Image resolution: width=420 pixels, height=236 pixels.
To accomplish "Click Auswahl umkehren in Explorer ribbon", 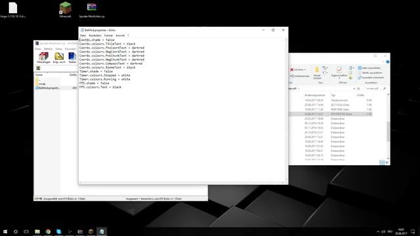I will coord(371,77).
